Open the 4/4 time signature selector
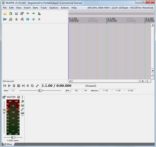Viewport: 156px width, 147px height. pos(85,90)
